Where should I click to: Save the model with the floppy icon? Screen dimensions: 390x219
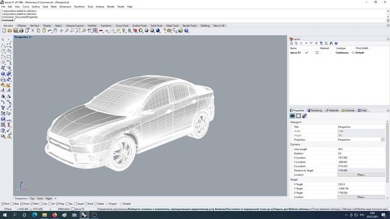(15, 30)
